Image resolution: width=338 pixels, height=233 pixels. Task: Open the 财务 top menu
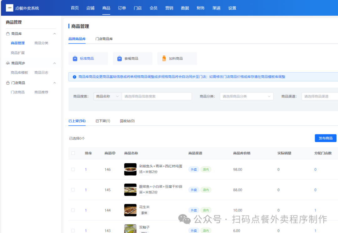(x=201, y=8)
